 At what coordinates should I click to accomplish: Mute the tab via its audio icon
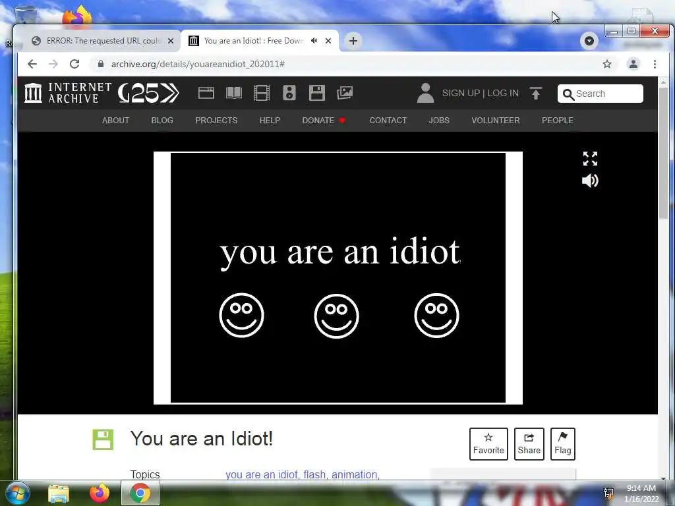click(x=314, y=40)
